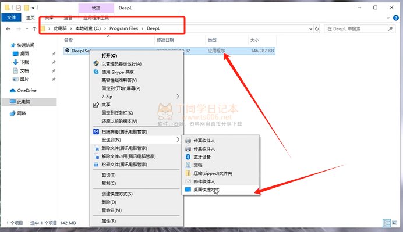Choose 创建快捷方式(S)
Image resolution: width=403 pixels, height=232 pixels.
[136, 194]
